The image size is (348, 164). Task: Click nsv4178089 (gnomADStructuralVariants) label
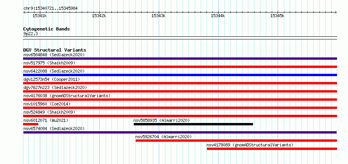click(x=250, y=145)
